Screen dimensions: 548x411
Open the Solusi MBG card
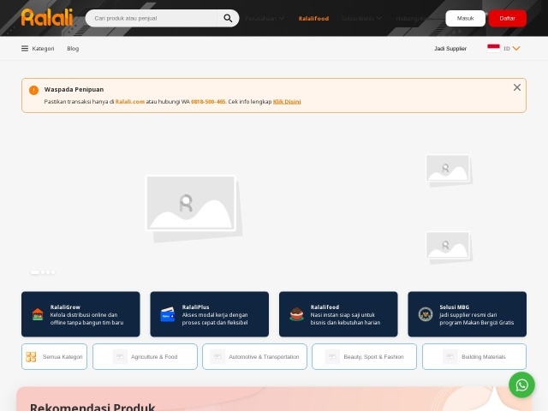pos(467,314)
